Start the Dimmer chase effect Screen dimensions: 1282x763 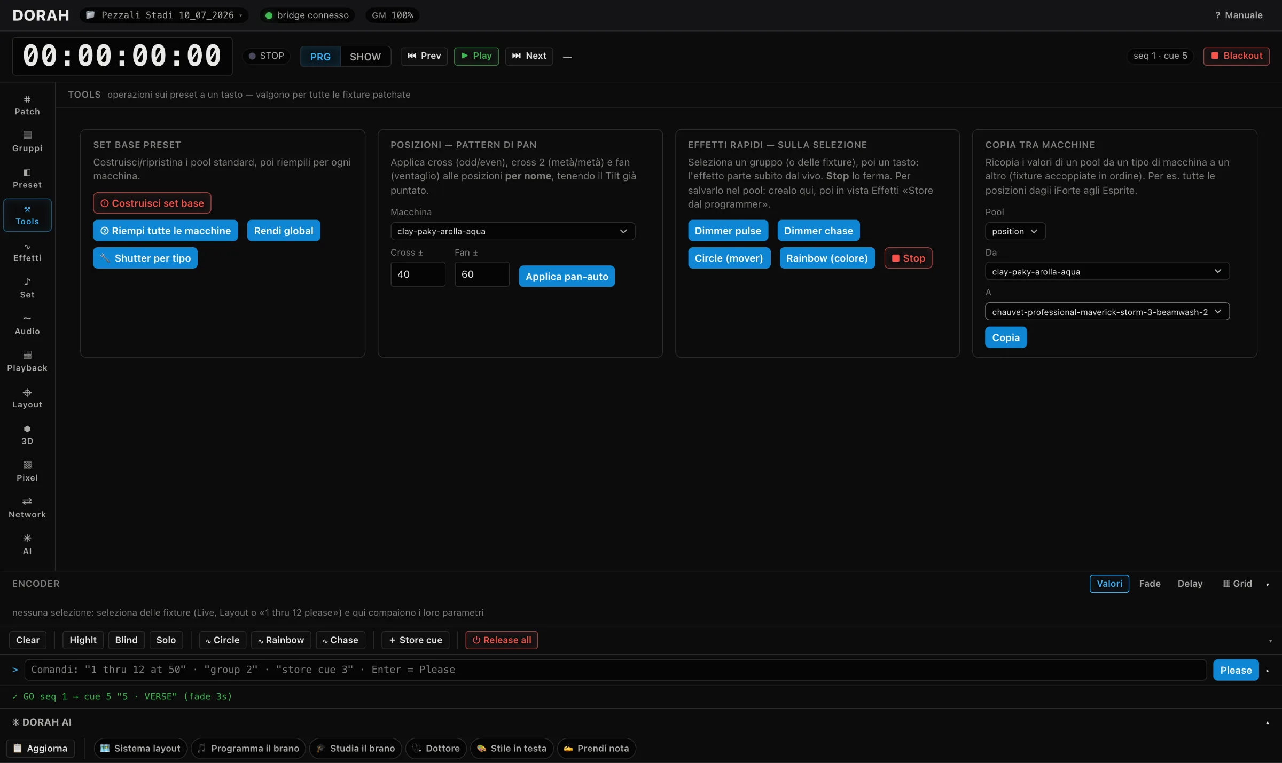point(818,231)
